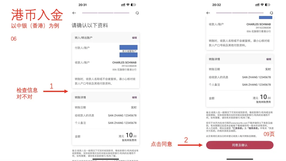
Task: Select 个人备注 value on right screen
Action: click(x=256, y=85)
